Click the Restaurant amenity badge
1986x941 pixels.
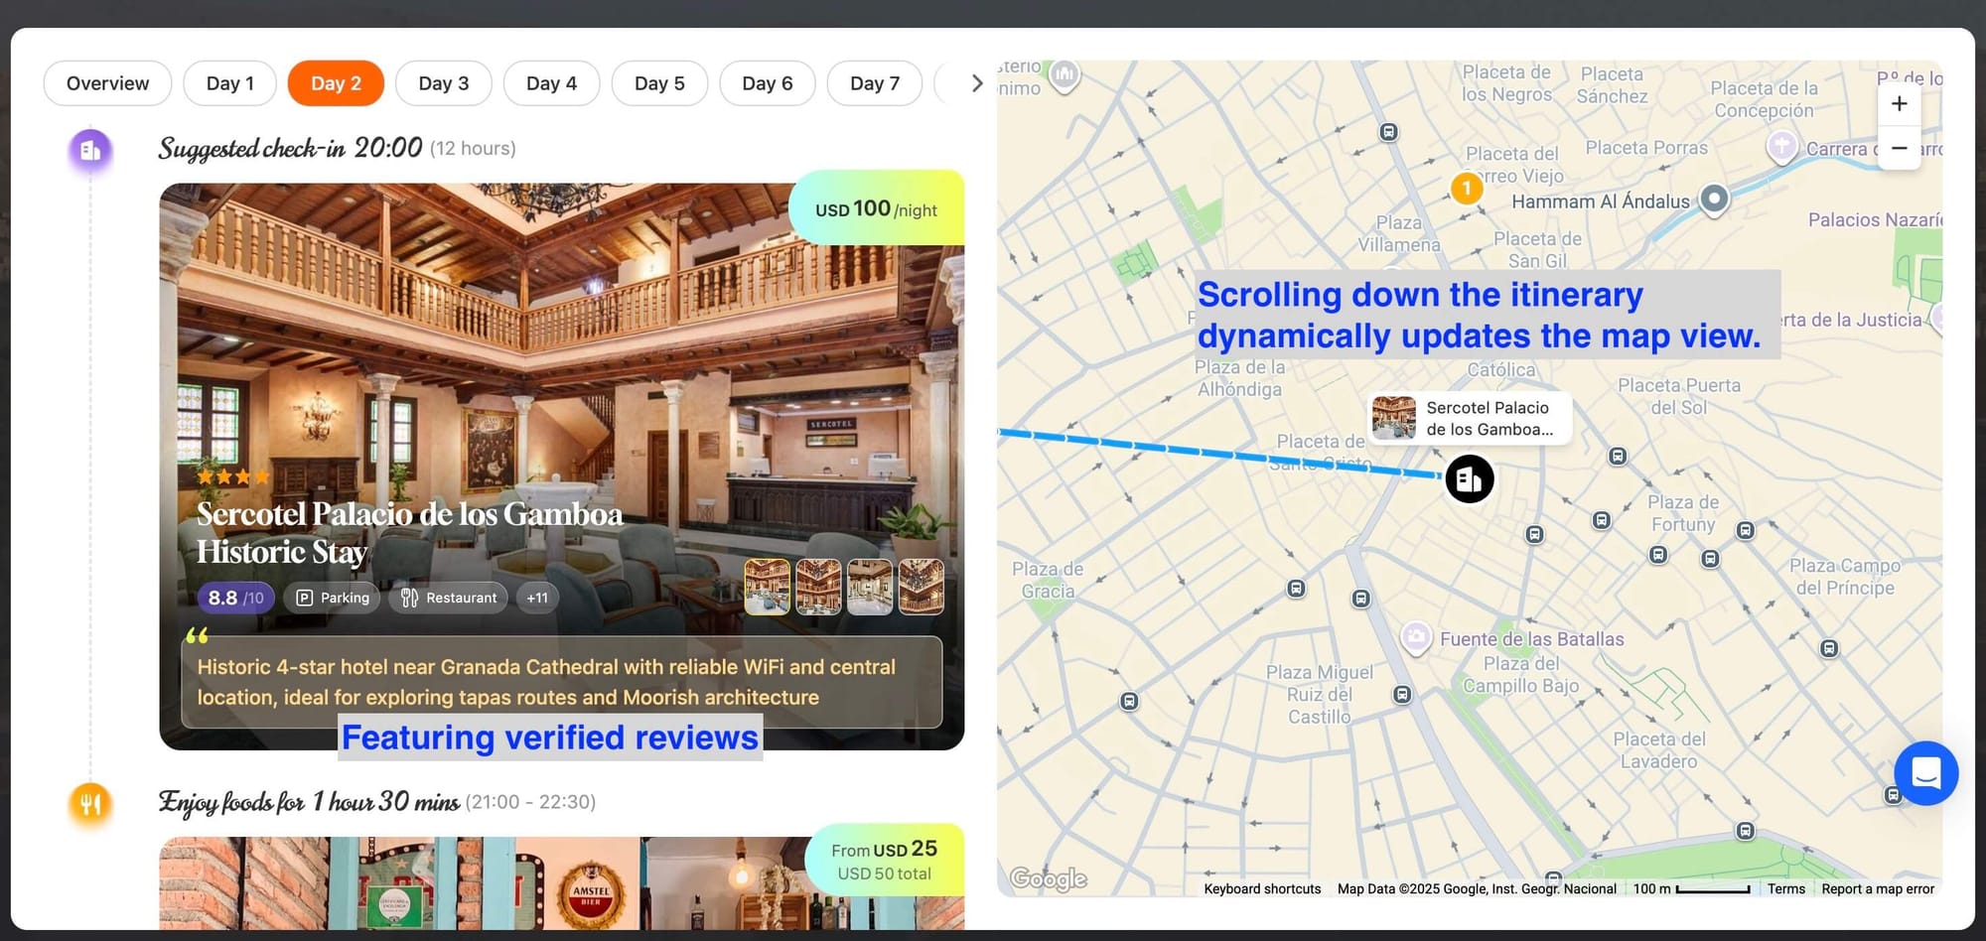click(449, 598)
